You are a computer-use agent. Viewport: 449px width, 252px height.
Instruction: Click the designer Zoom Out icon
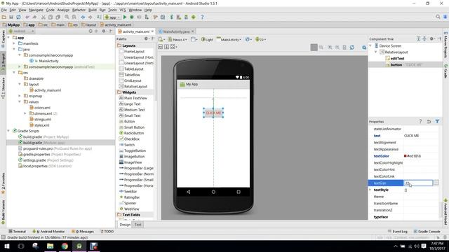(337, 48)
